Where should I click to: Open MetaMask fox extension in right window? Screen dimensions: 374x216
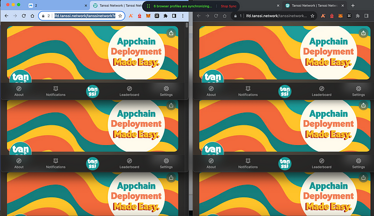click(x=340, y=16)
